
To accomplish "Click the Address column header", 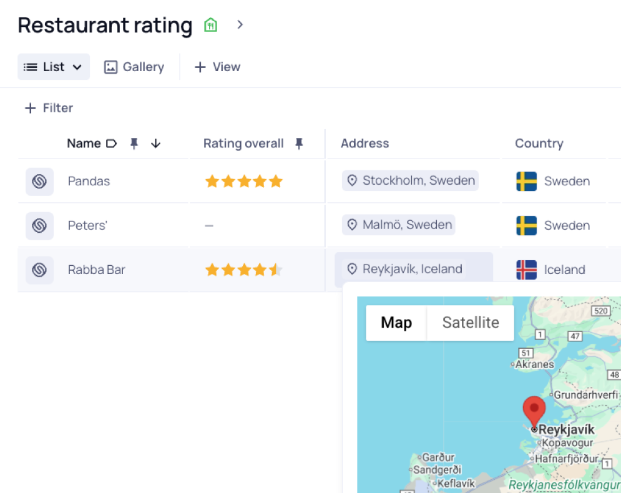I will (x=364, y=144).
